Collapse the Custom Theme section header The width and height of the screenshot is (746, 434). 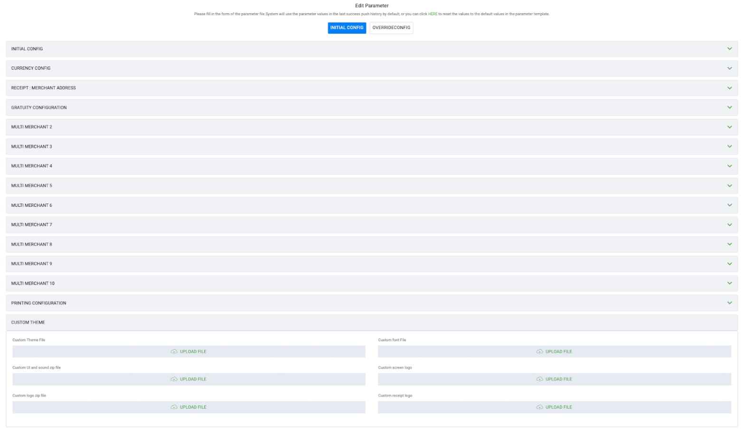click(x=371, y=323)
